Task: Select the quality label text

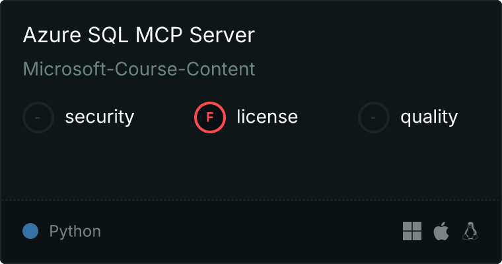Action: coord(429,117)
